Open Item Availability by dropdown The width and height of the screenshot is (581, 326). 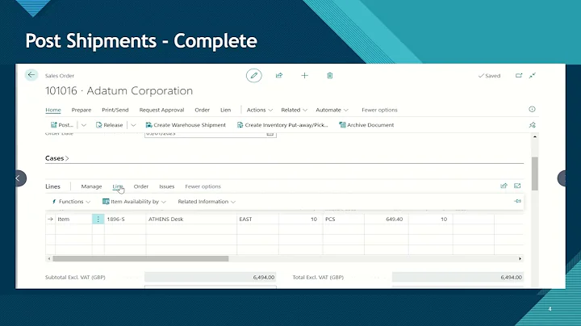pos(134,202)
